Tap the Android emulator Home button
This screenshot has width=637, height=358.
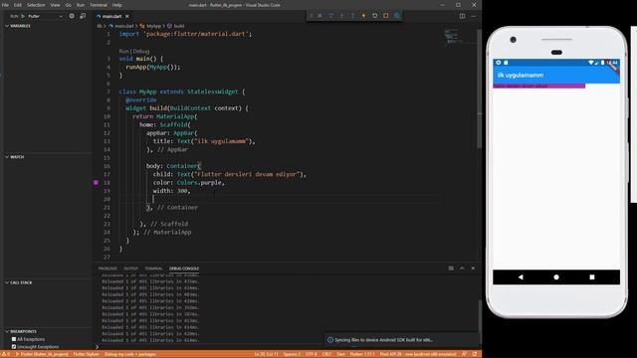point(556,276)
